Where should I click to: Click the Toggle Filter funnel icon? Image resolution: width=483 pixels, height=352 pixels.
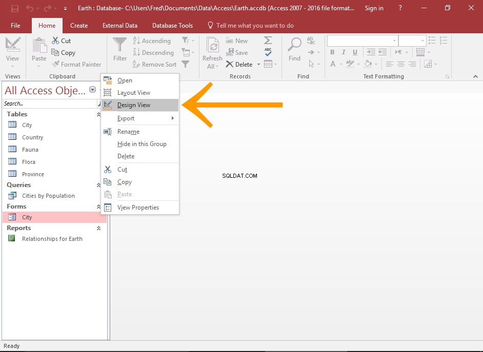tap(186, 64)
